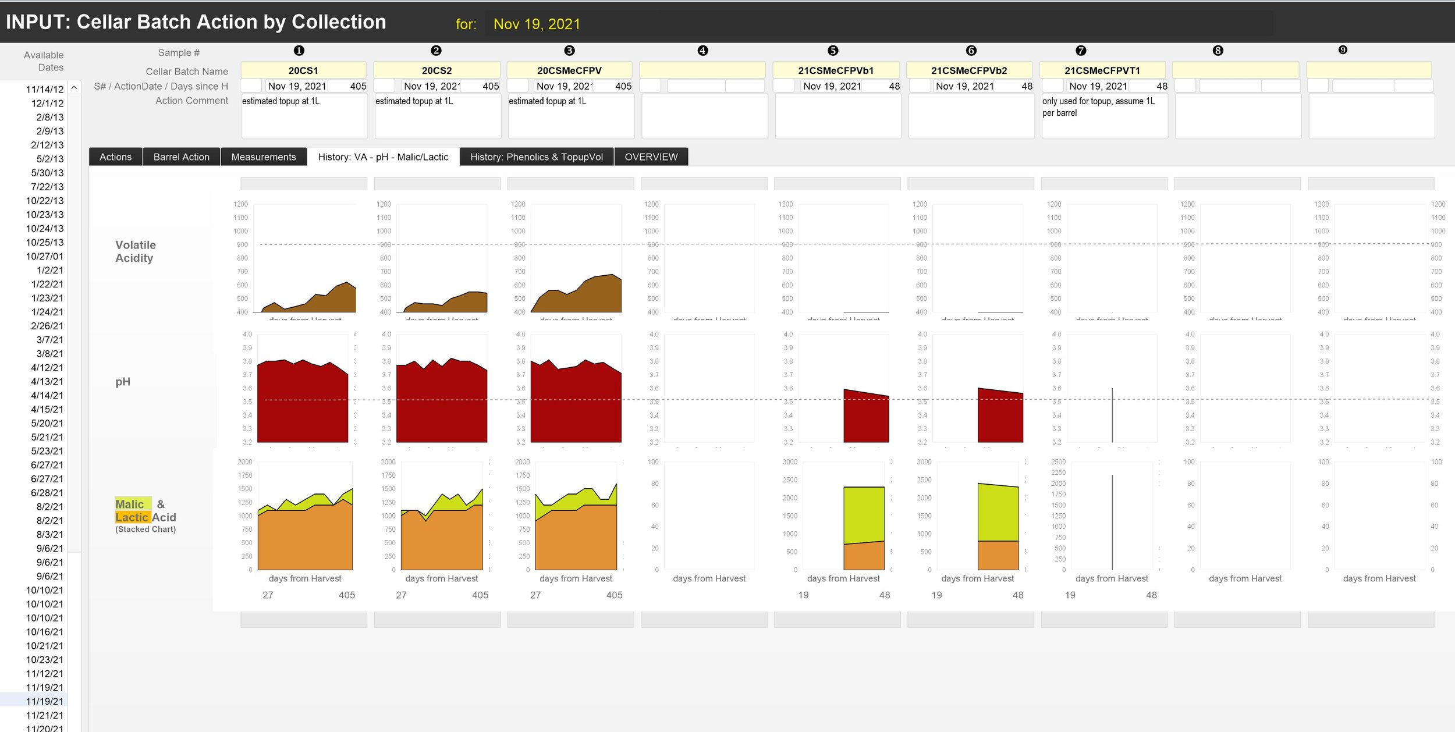
Task: Click sample number 8 circle icon
Action: pos(1218,51)
